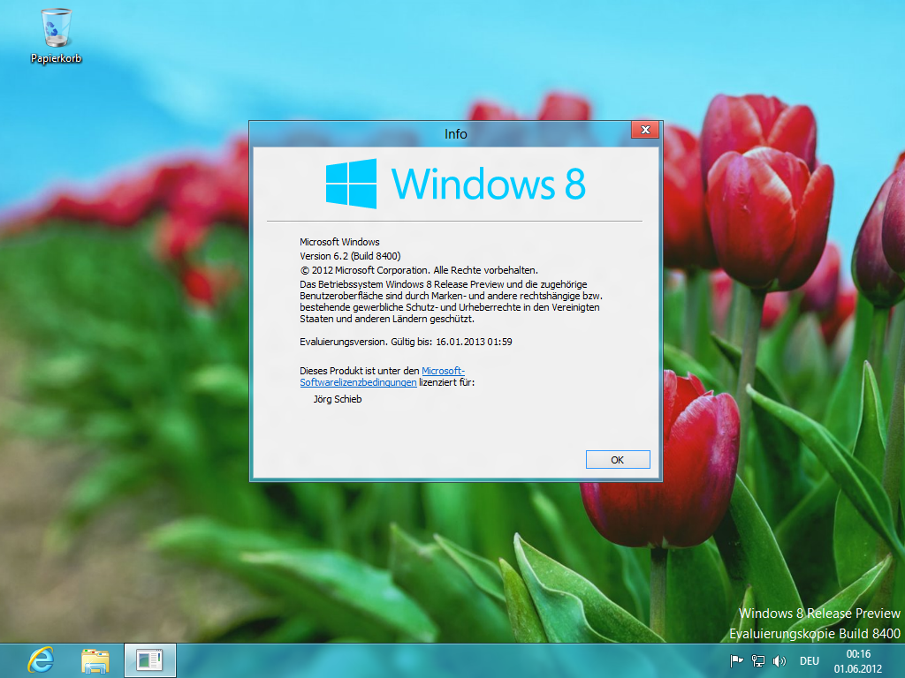905x678 pixels.
Task: Click the Windows 8 logo banner
Action: (455, 184)
